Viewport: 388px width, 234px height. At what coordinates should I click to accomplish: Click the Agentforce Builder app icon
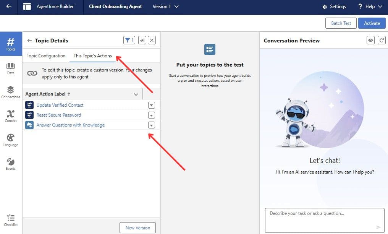(x=27, y=6)
